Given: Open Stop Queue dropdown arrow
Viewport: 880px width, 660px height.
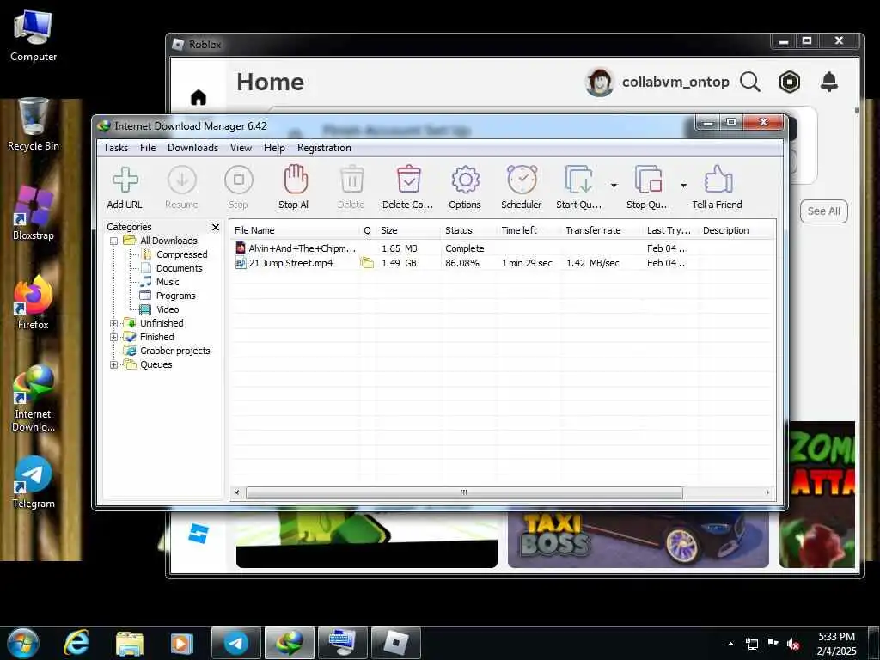Looking at the screenshot, I should pyautogui.click(x=683, y=186).
